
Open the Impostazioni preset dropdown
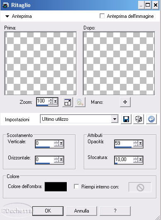coord(115,119)
